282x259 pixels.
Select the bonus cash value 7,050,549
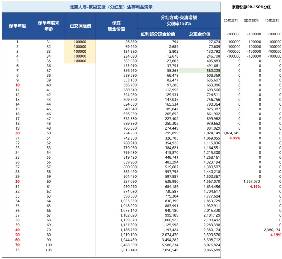tap(170, 250)
